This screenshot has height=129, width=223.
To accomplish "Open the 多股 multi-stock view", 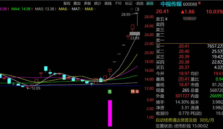I will click(x=87, y=3).
